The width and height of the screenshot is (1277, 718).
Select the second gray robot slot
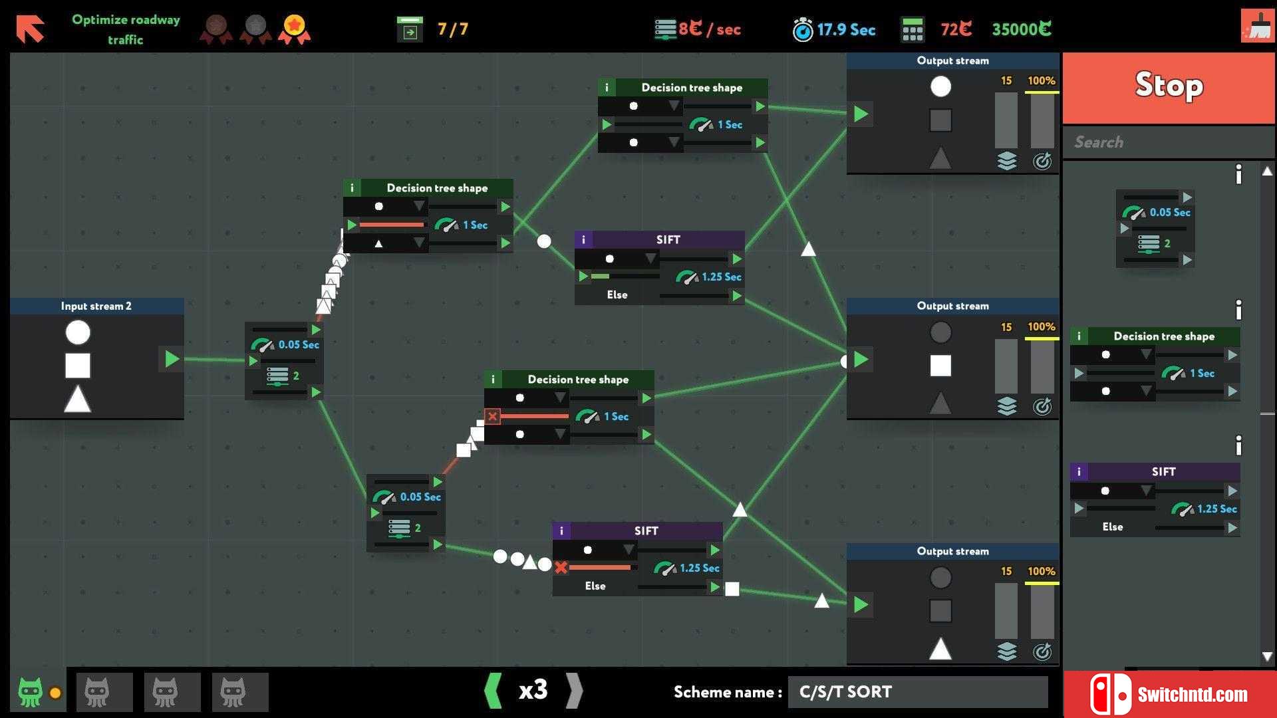[172, 692]
